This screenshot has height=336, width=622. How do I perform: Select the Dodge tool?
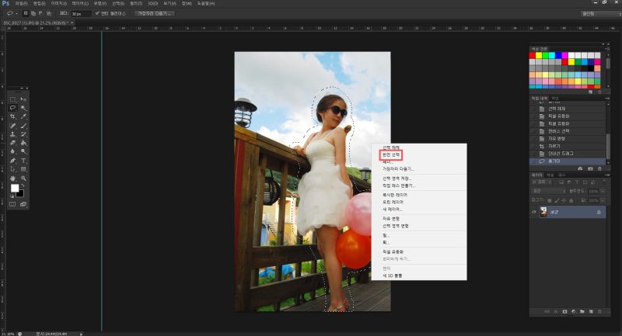tap(23, 151)
